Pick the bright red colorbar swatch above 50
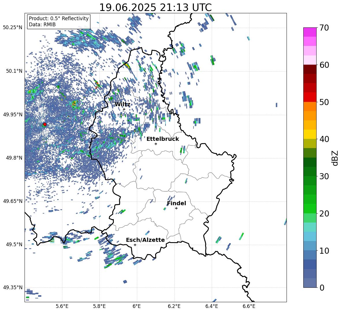This screenshot has height=312, width=342. tap(310, 97)
